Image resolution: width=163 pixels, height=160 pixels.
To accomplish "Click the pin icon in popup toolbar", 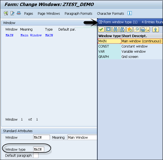I will tap(155, 29).
